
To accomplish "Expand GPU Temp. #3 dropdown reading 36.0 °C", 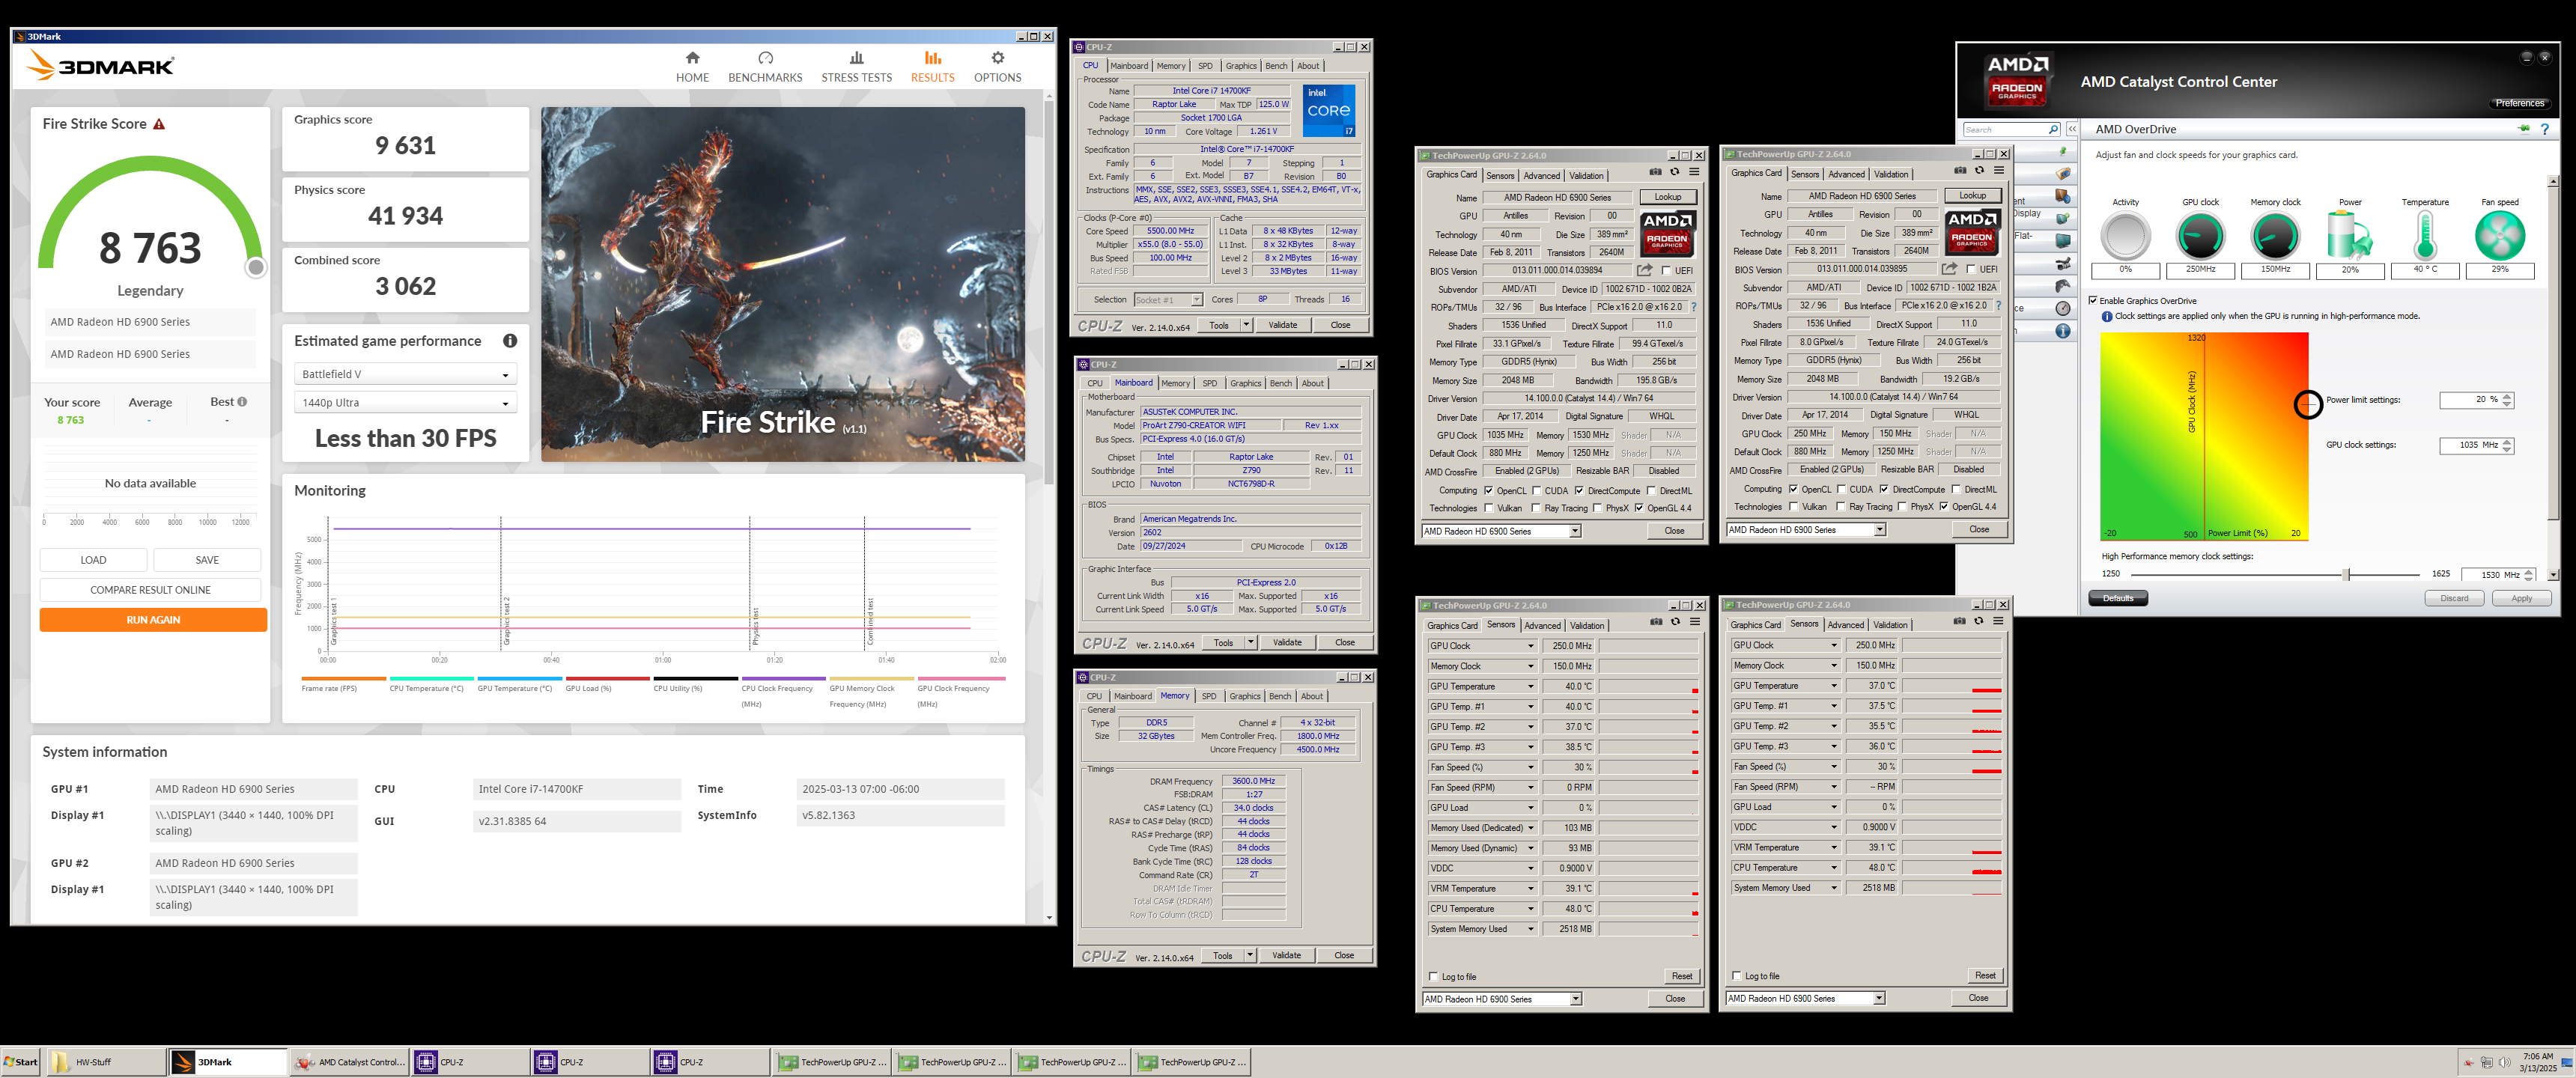I will [1834, 746].
